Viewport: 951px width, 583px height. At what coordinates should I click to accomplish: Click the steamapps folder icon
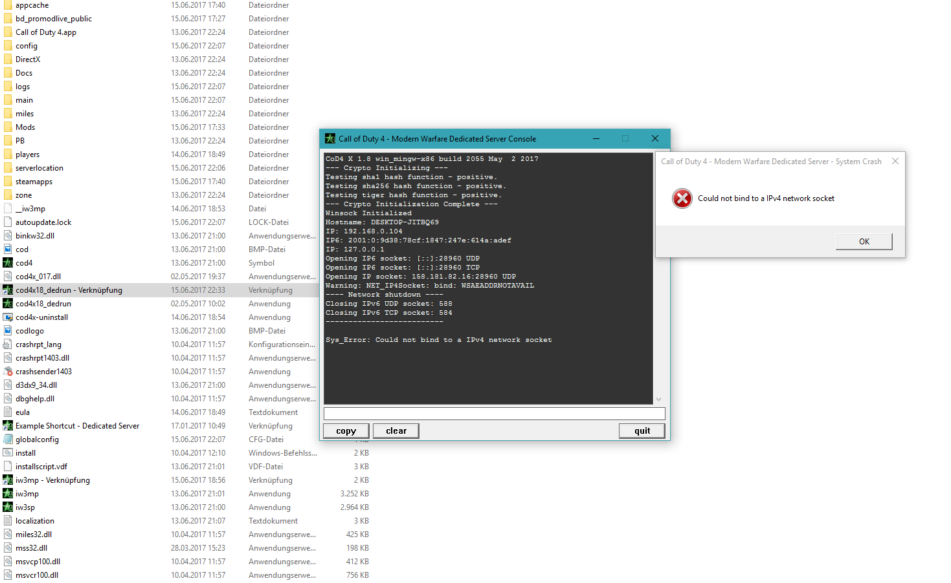pos(8,182)
